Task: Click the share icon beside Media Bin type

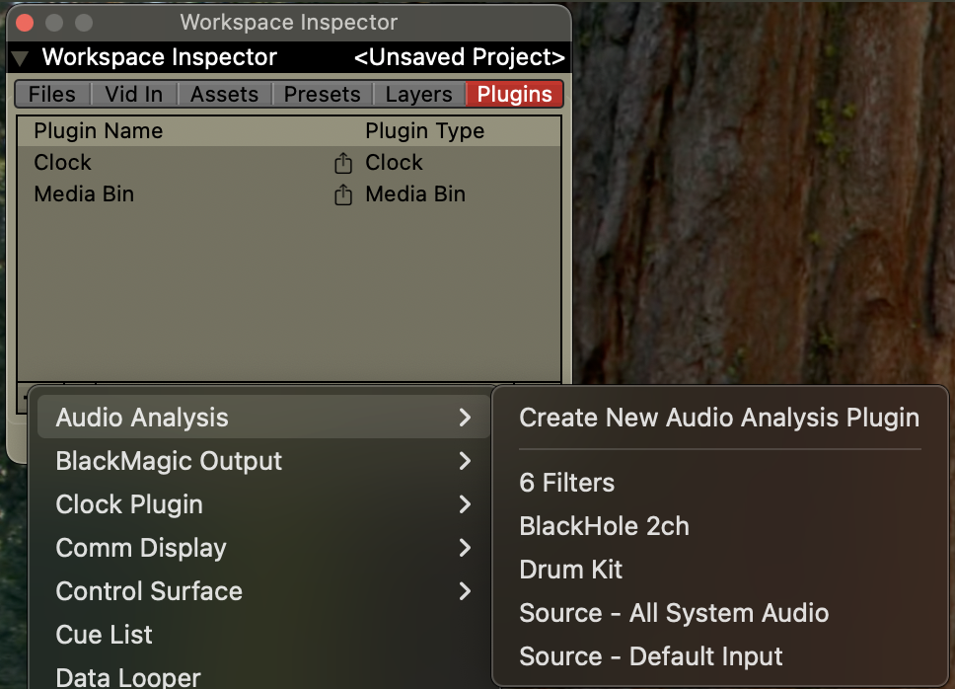Action: tap(343, 194)
